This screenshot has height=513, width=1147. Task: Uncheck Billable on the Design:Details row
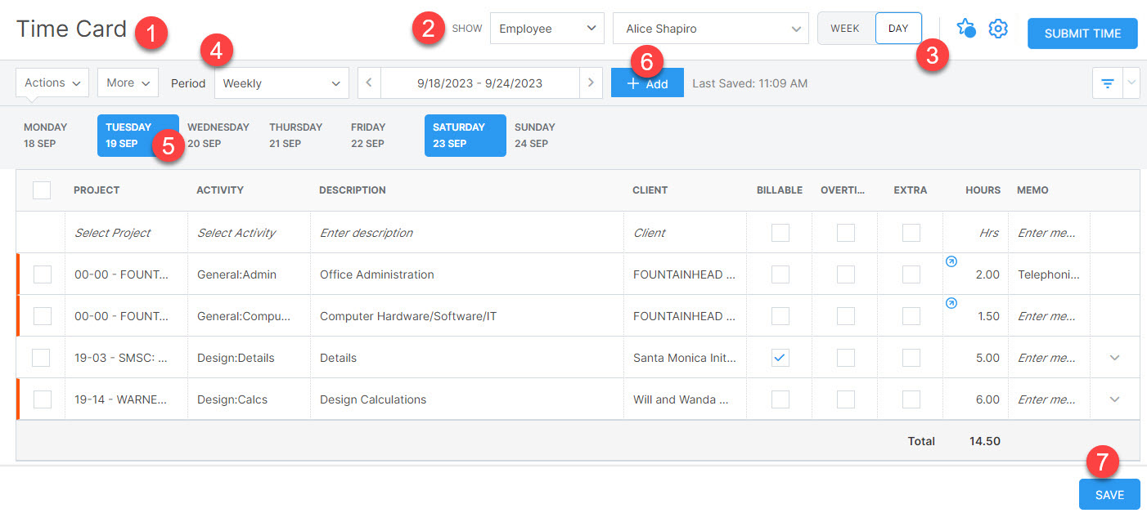click(x=779, y=357)
